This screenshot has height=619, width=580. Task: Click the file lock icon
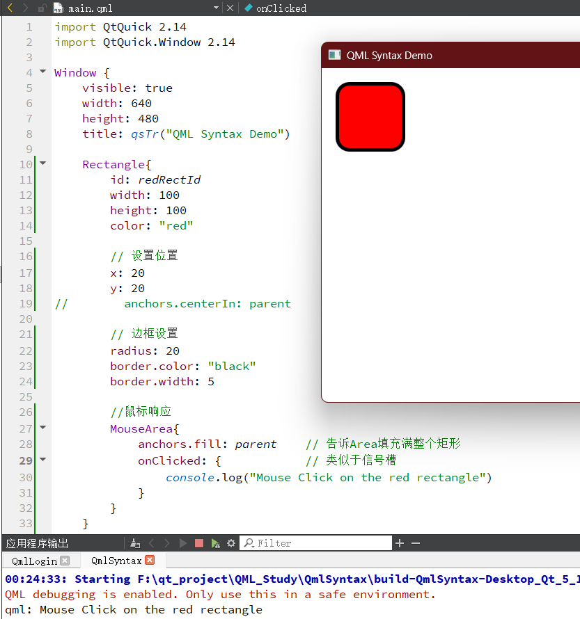42,8
